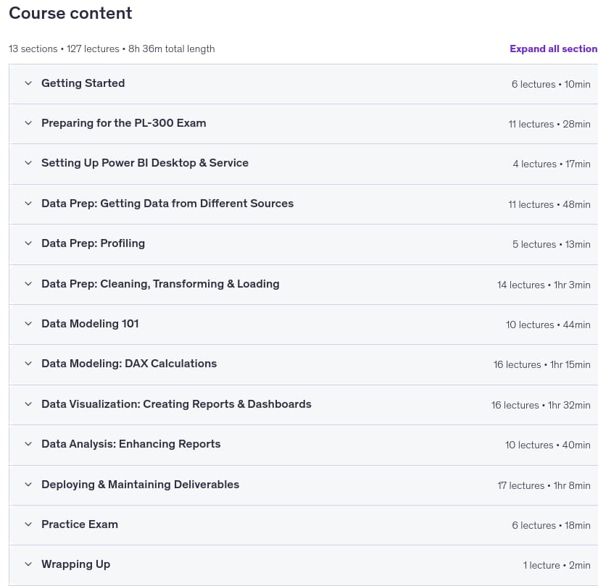Screen dimensions: 598x586
Task: Open the Practice Exam title
Action: click(80, 524)
